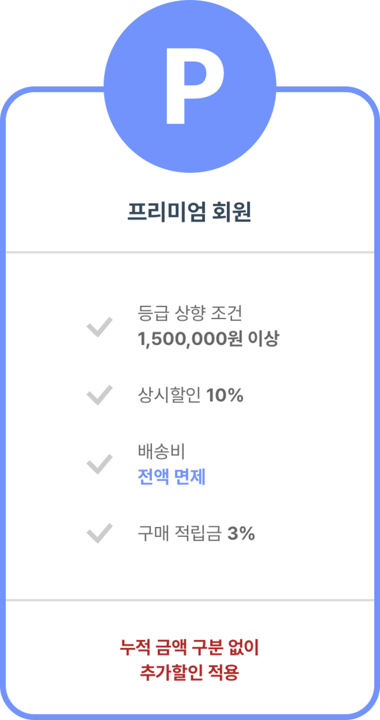Click the checkmark beside 배송비
Image resolution: width=380 pixels, height=720 pixels.
(99, 464)
